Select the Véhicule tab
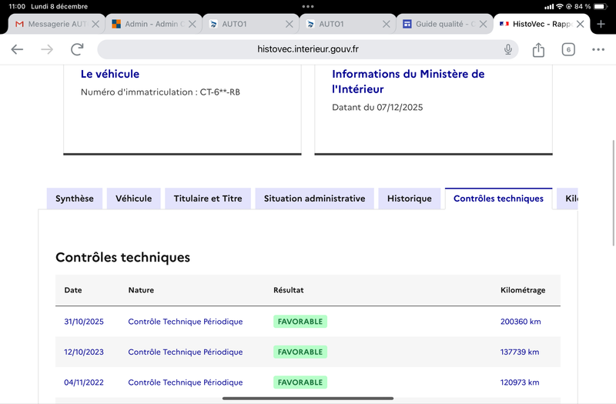616x404 pixels. pyautogui.click(x=134, y=199)
